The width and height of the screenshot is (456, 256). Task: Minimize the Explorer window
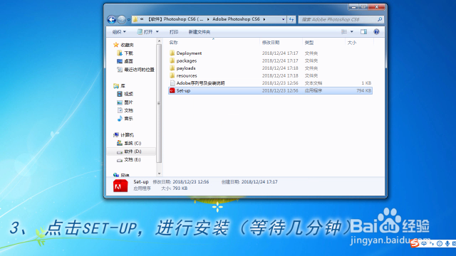pos(353,6)
